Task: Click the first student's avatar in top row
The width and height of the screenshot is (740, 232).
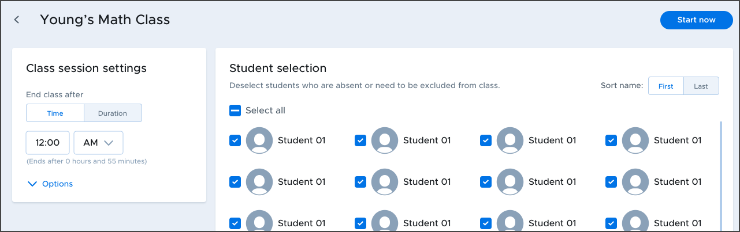Action: pos(259,140)
